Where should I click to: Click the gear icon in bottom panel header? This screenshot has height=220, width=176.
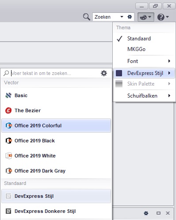pos(146,213)
